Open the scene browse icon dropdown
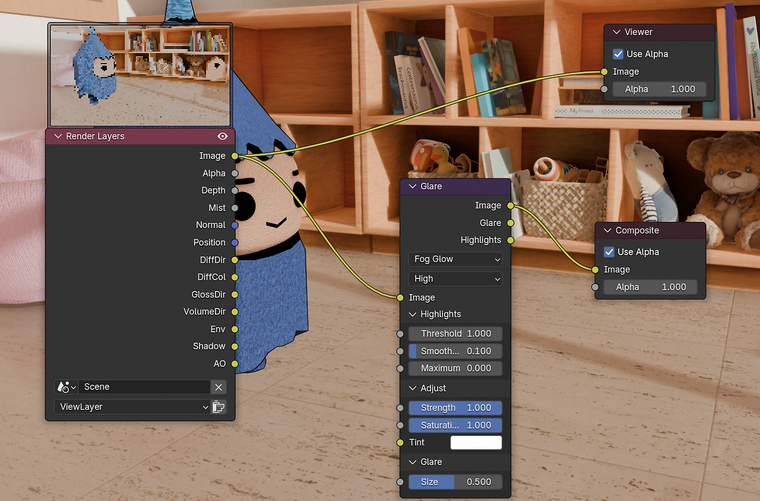This screenshot has height=501, width=760. click(66, 387)
